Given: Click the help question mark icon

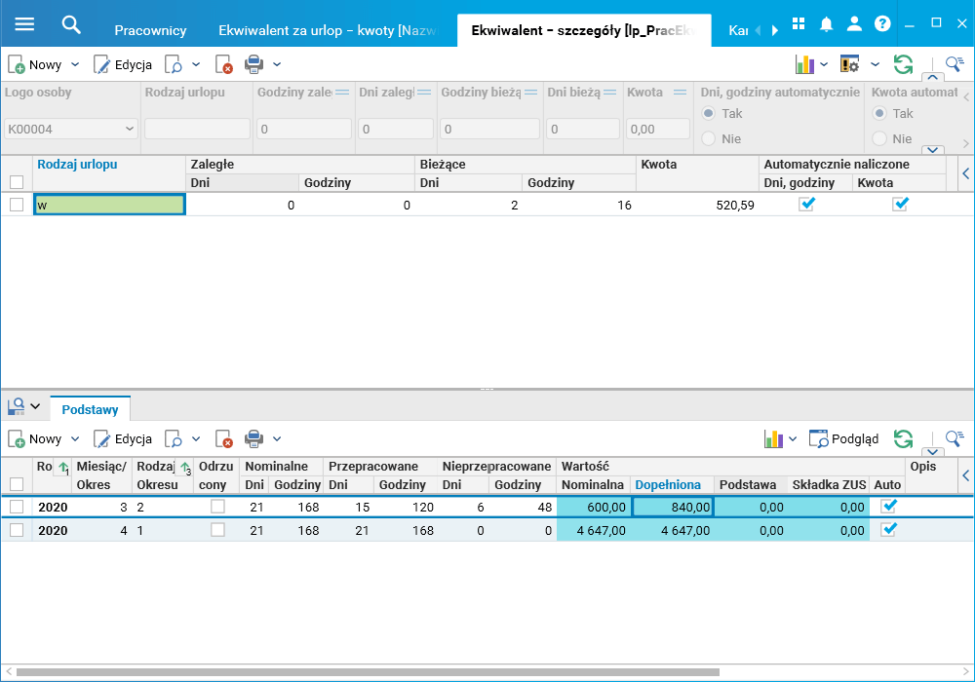Looking at the screenshot, I should pos(882,24).
